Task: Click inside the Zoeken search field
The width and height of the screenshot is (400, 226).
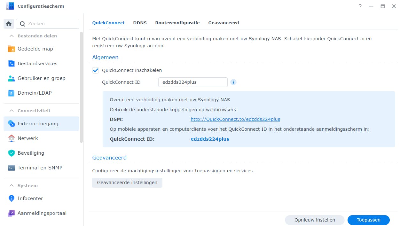Action: click(47, 24)
